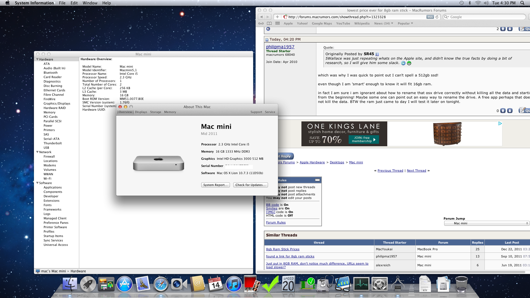The width and height of the screenshot is (530, 298).
Task: Switch to the Storage tab
Action: tap(155, 112)
